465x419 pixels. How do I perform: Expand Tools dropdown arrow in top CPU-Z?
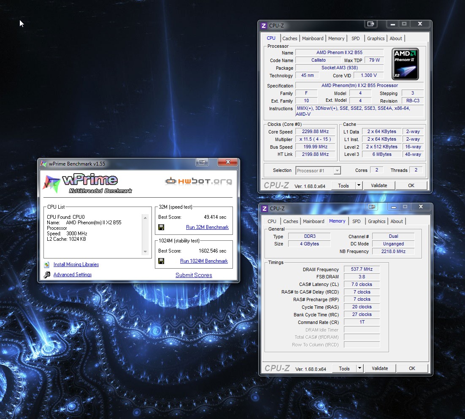pos(359,185)
